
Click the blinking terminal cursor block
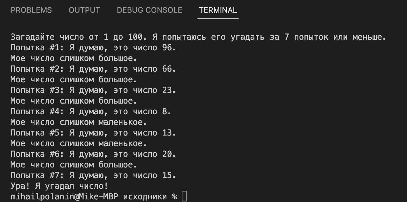(184, 196)
